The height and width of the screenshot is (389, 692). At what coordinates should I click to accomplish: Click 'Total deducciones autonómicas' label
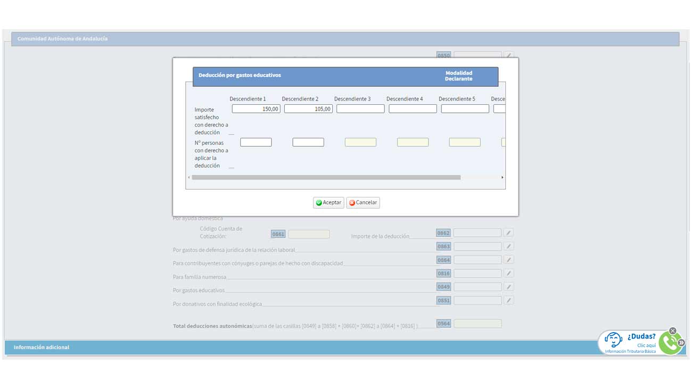point(212,326)
